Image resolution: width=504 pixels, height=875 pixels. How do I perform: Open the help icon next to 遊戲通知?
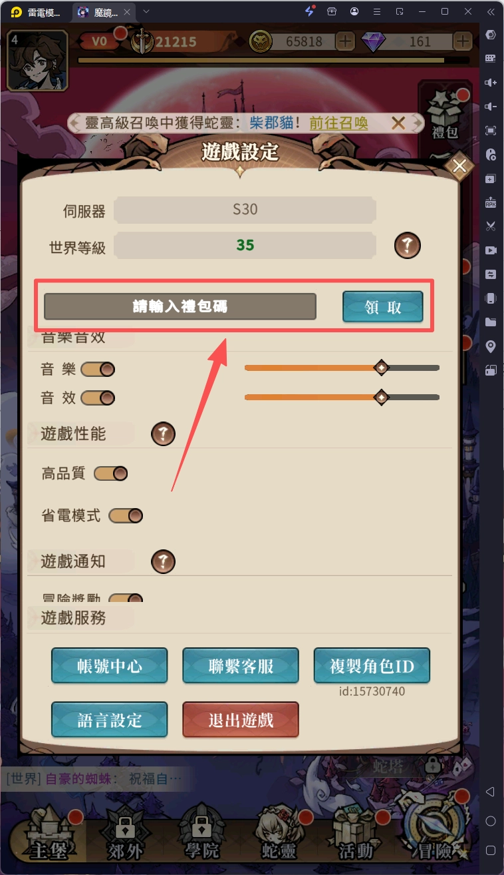(x=164, y=561)
